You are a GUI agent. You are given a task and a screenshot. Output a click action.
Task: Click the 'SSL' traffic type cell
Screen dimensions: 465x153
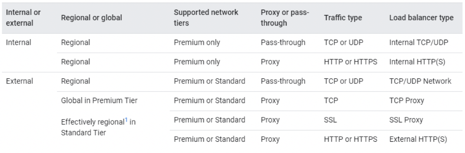[x=330, y=120]
